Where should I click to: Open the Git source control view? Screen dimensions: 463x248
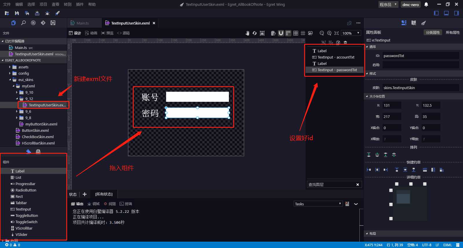43,23
